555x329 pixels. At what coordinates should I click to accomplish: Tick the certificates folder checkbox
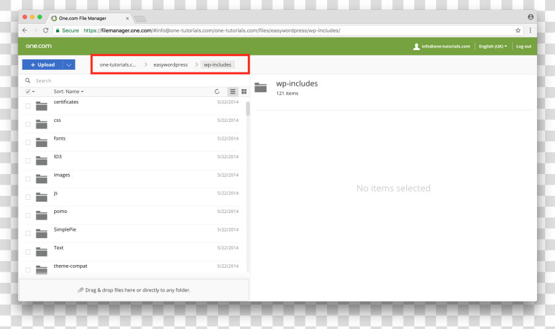(x=28, y=106)
